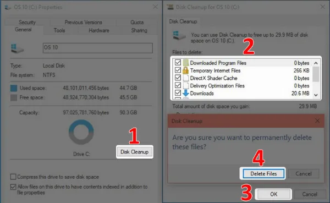Click the 48,924,770,304 bytes free value
This screenshot has width=330, height=203.
(86, 97)
